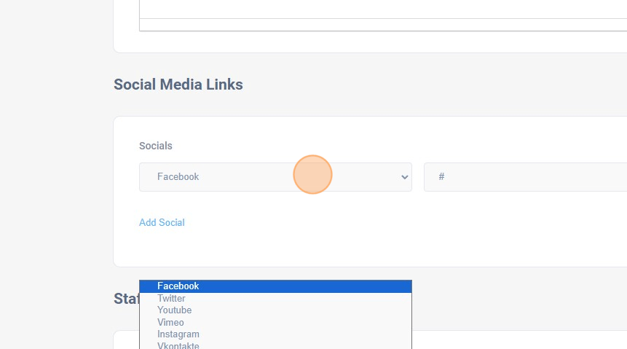Select Facebook from the open options list
627x349 pixels.
(x=178, y=286)
